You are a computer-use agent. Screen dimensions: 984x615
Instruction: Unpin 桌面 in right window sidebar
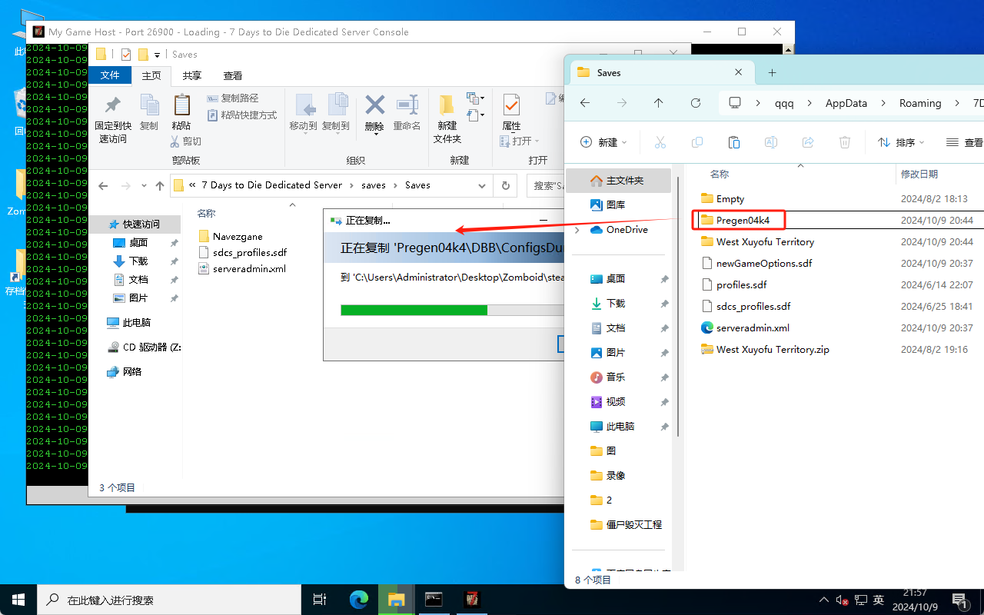click(x=664, y=279)
